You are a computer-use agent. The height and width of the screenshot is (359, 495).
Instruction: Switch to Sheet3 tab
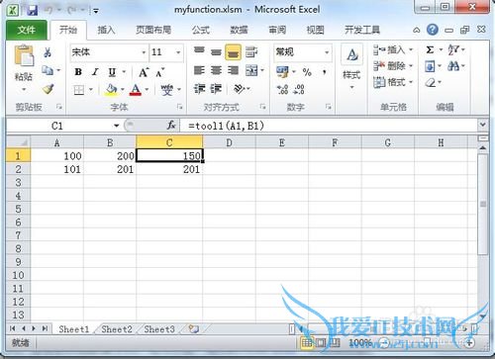point(159,329)
